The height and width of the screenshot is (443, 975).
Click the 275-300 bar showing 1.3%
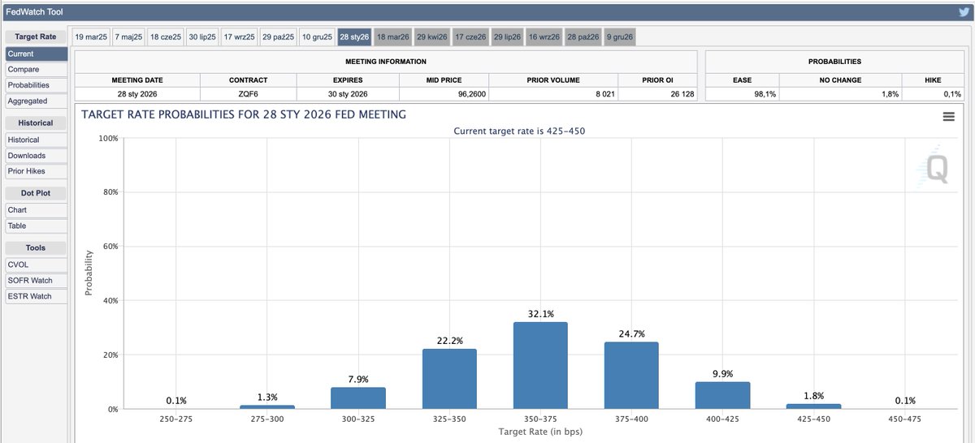tap(267, 407)
